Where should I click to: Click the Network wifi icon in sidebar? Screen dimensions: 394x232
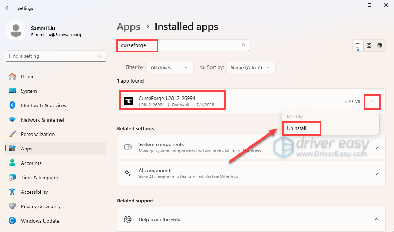pos(12,120)
